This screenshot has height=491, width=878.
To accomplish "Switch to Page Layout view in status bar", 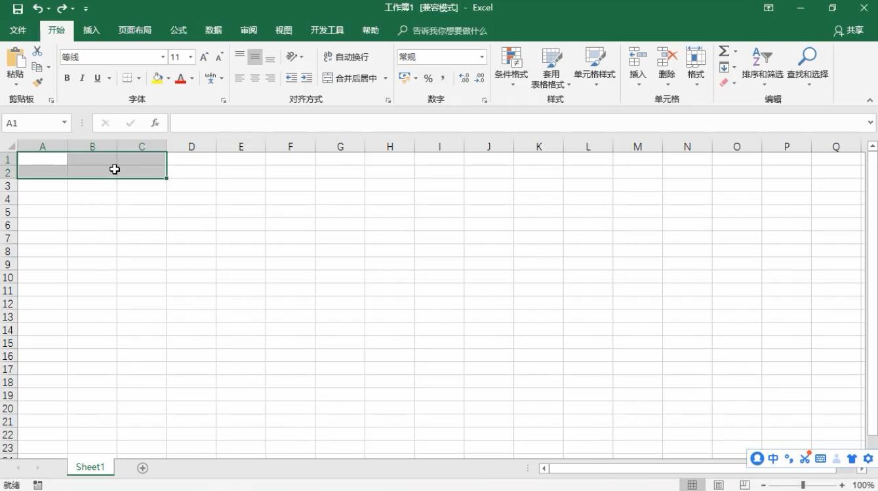I will point(719,485).
